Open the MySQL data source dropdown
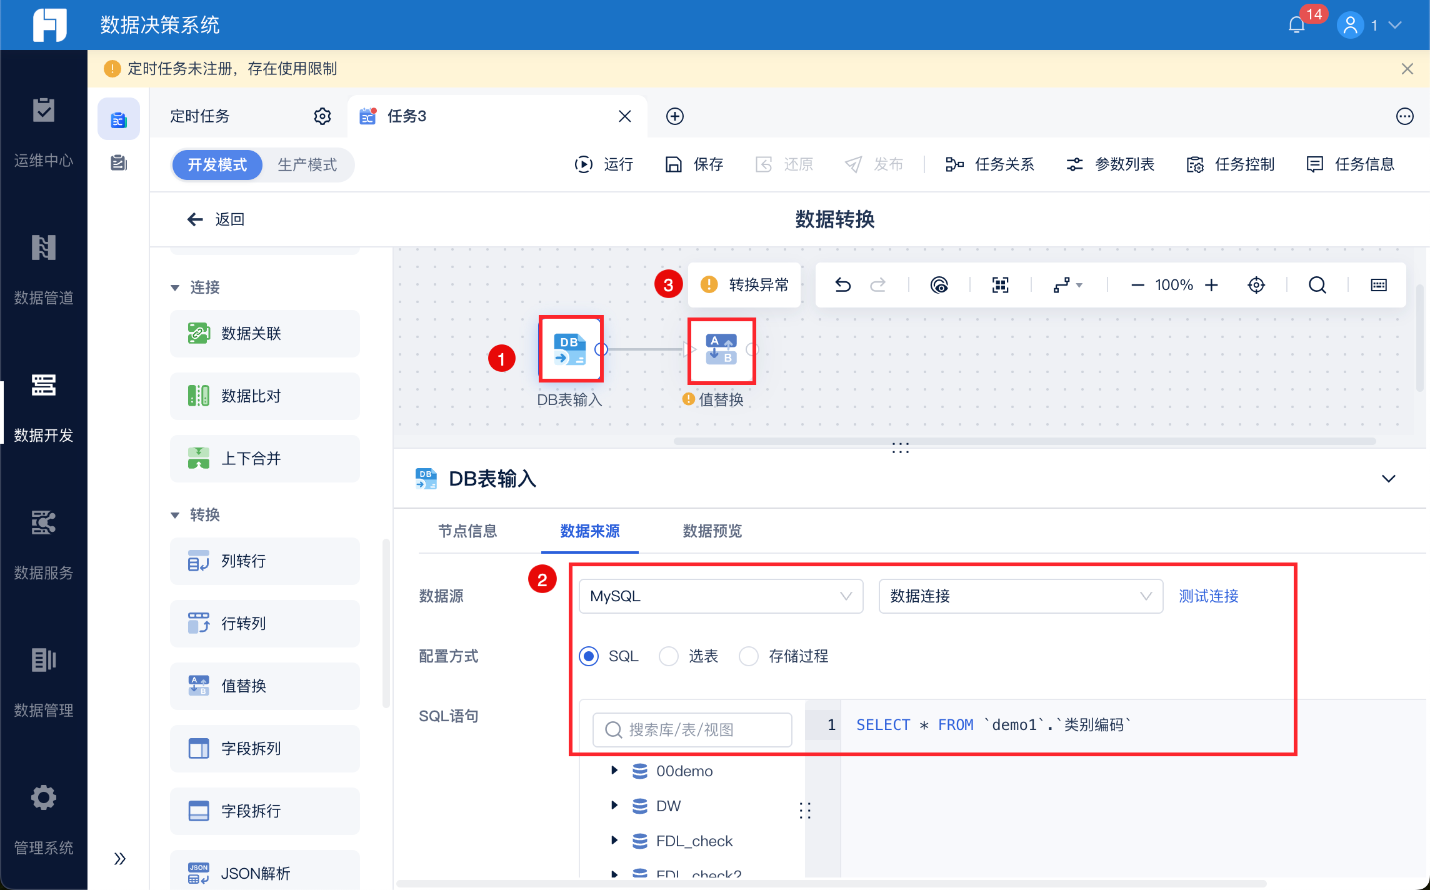This screenshot has width=1430, height=890. pyautogui.click(x=721, y=596)
